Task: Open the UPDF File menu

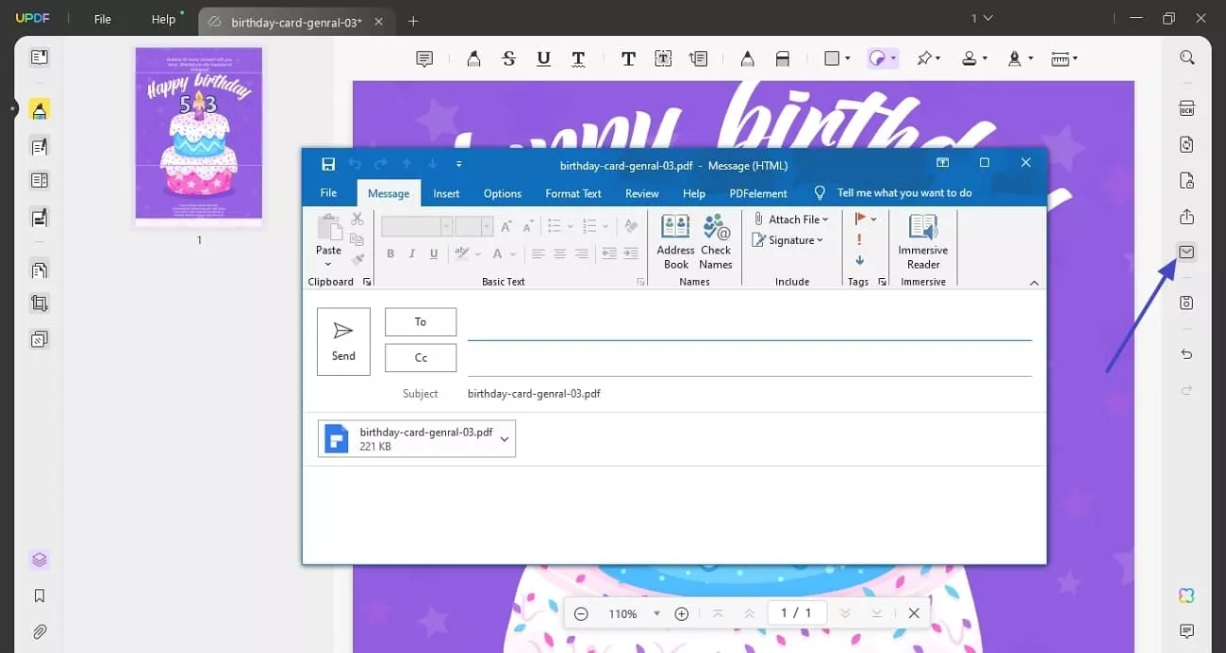Action: pyautogui.click(x=102, y=19)
